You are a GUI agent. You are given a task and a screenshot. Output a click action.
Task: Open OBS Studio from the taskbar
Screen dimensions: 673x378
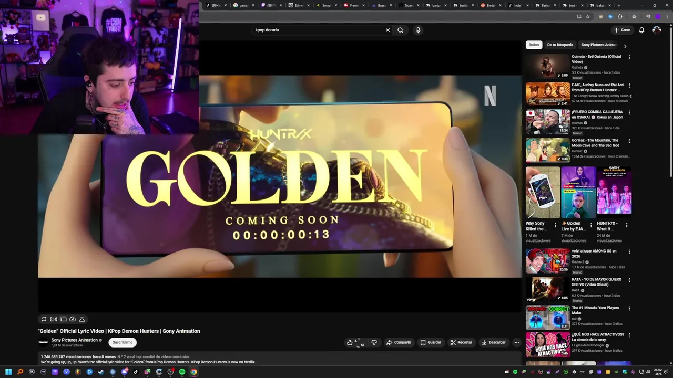click(170, 372)
